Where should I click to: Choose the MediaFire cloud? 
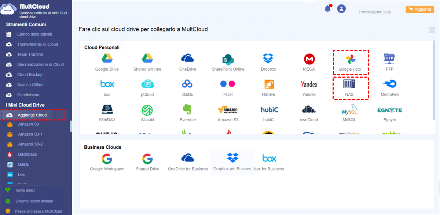(390, 85)
